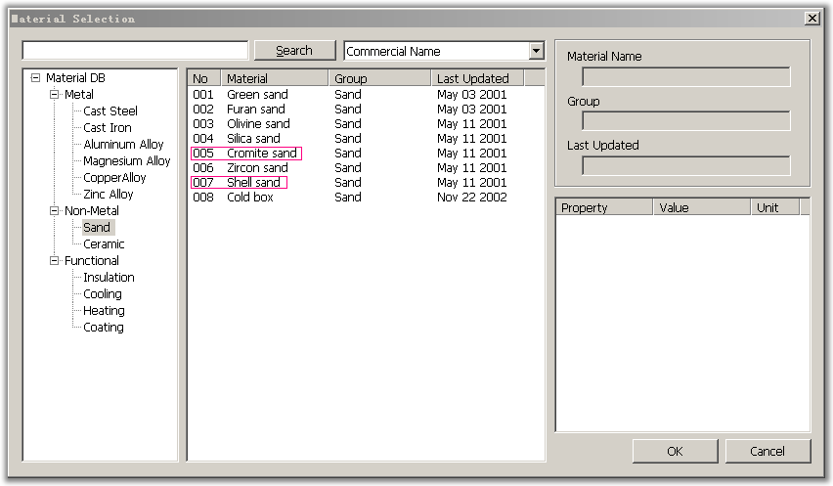833x486 pixels.
Task: Click the Cancel button
Action: pyautogui.click(x=767, y=451)
